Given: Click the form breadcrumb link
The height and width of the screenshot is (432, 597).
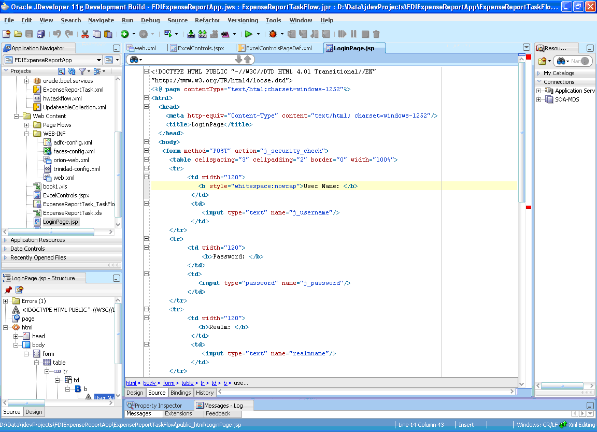Looking at the screenshot, I should 168,383.
